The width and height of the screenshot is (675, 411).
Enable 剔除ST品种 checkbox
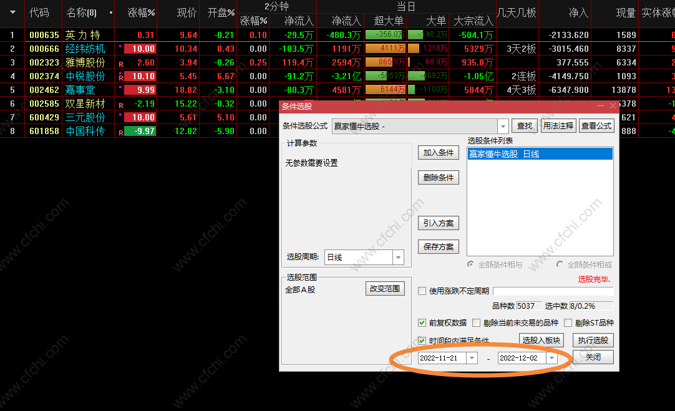(x=568, y=322)
